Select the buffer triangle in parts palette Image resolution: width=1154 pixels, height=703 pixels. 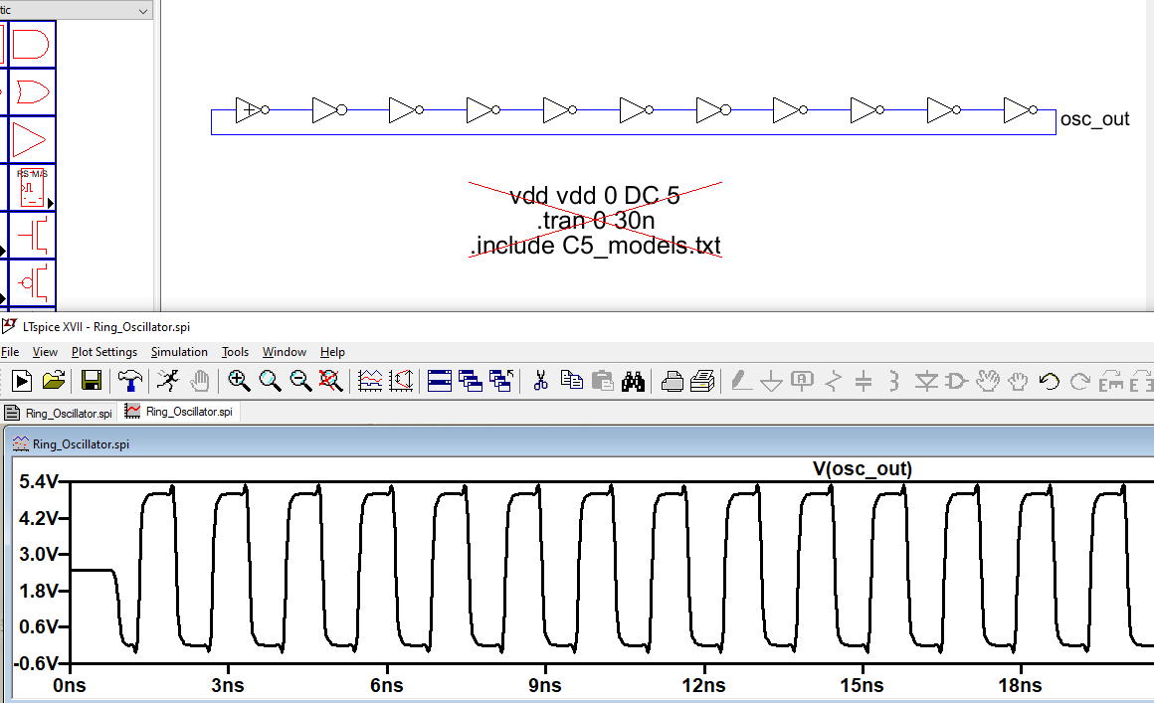32,140
